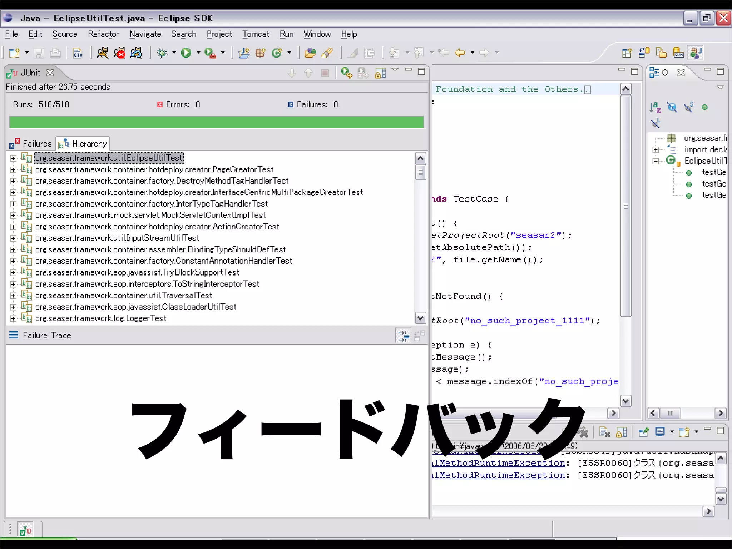Click the console Scroll Lock icon

tap(622, 432)
